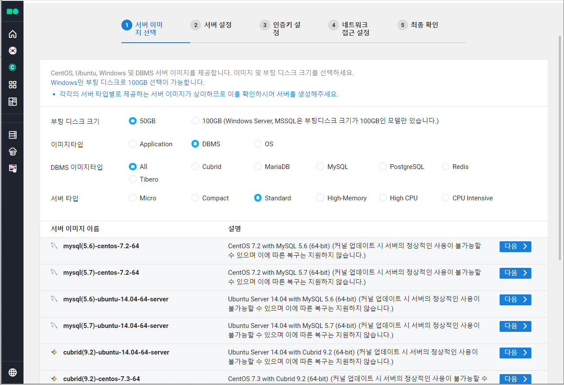564x385 pixels.
Task: Click 다음 for mysql(5.6)-centos-7.2-64
Action: (x=515, y=247)
